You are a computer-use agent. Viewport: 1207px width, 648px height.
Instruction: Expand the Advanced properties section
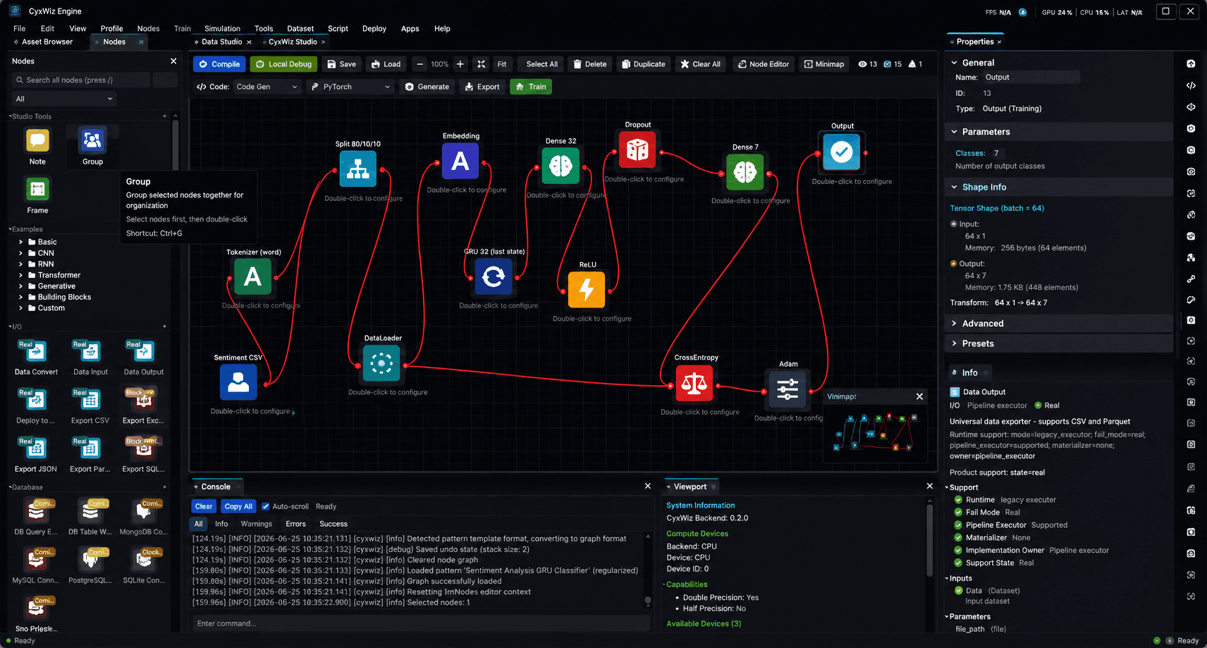click(x=1058, y=324)
